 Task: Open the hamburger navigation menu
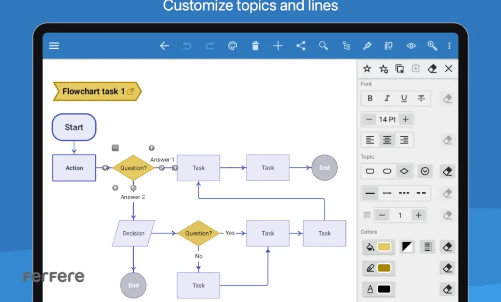click(54, 46)
